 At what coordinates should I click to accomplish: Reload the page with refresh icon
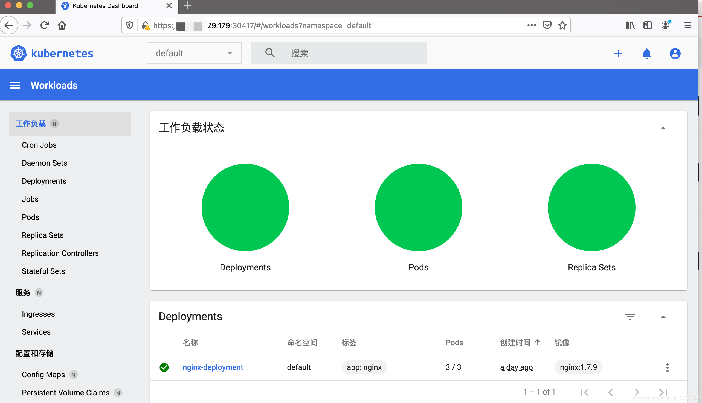coord(44,25)
